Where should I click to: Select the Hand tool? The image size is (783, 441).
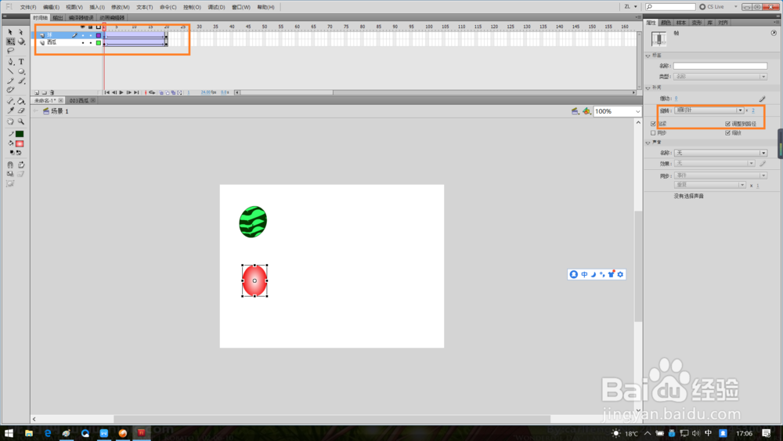(x=10, y=121)
